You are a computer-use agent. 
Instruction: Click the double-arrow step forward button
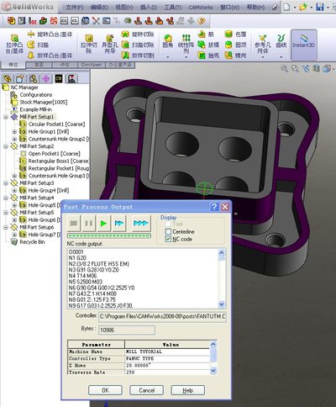pyautogui.click(x=119, y=224)
